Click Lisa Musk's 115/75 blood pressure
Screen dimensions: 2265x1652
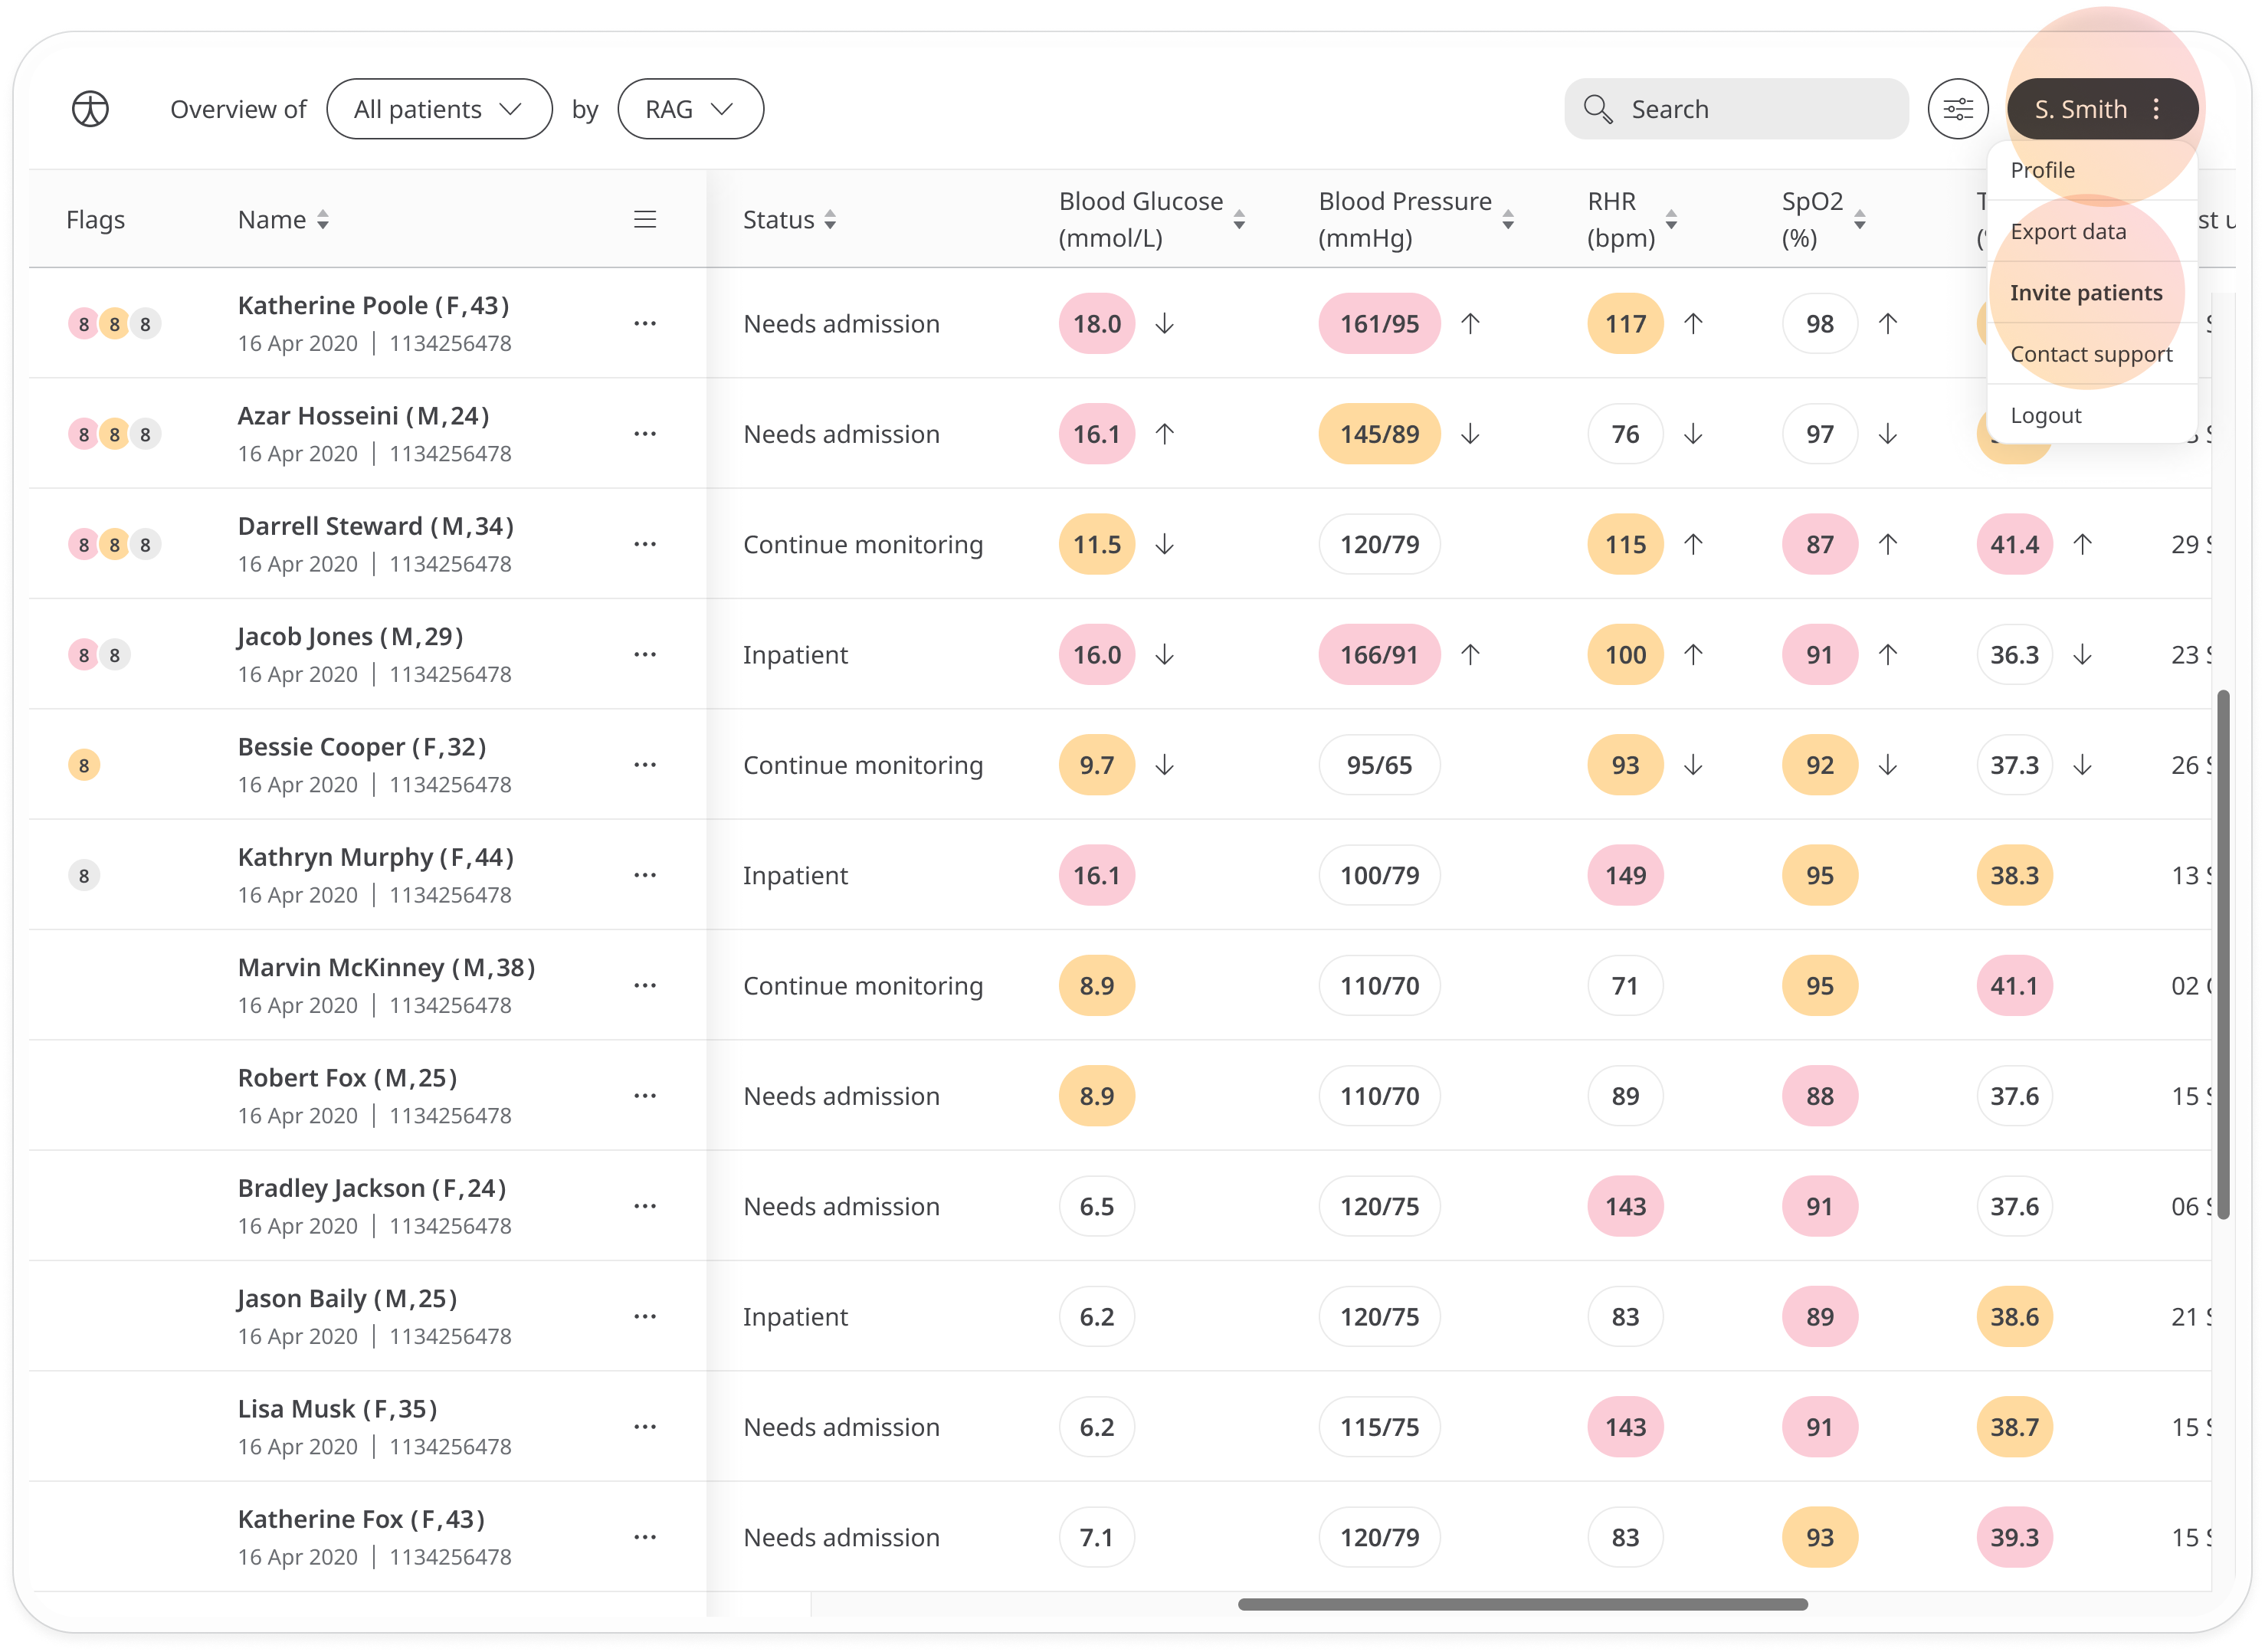tap(1379, 1426)
